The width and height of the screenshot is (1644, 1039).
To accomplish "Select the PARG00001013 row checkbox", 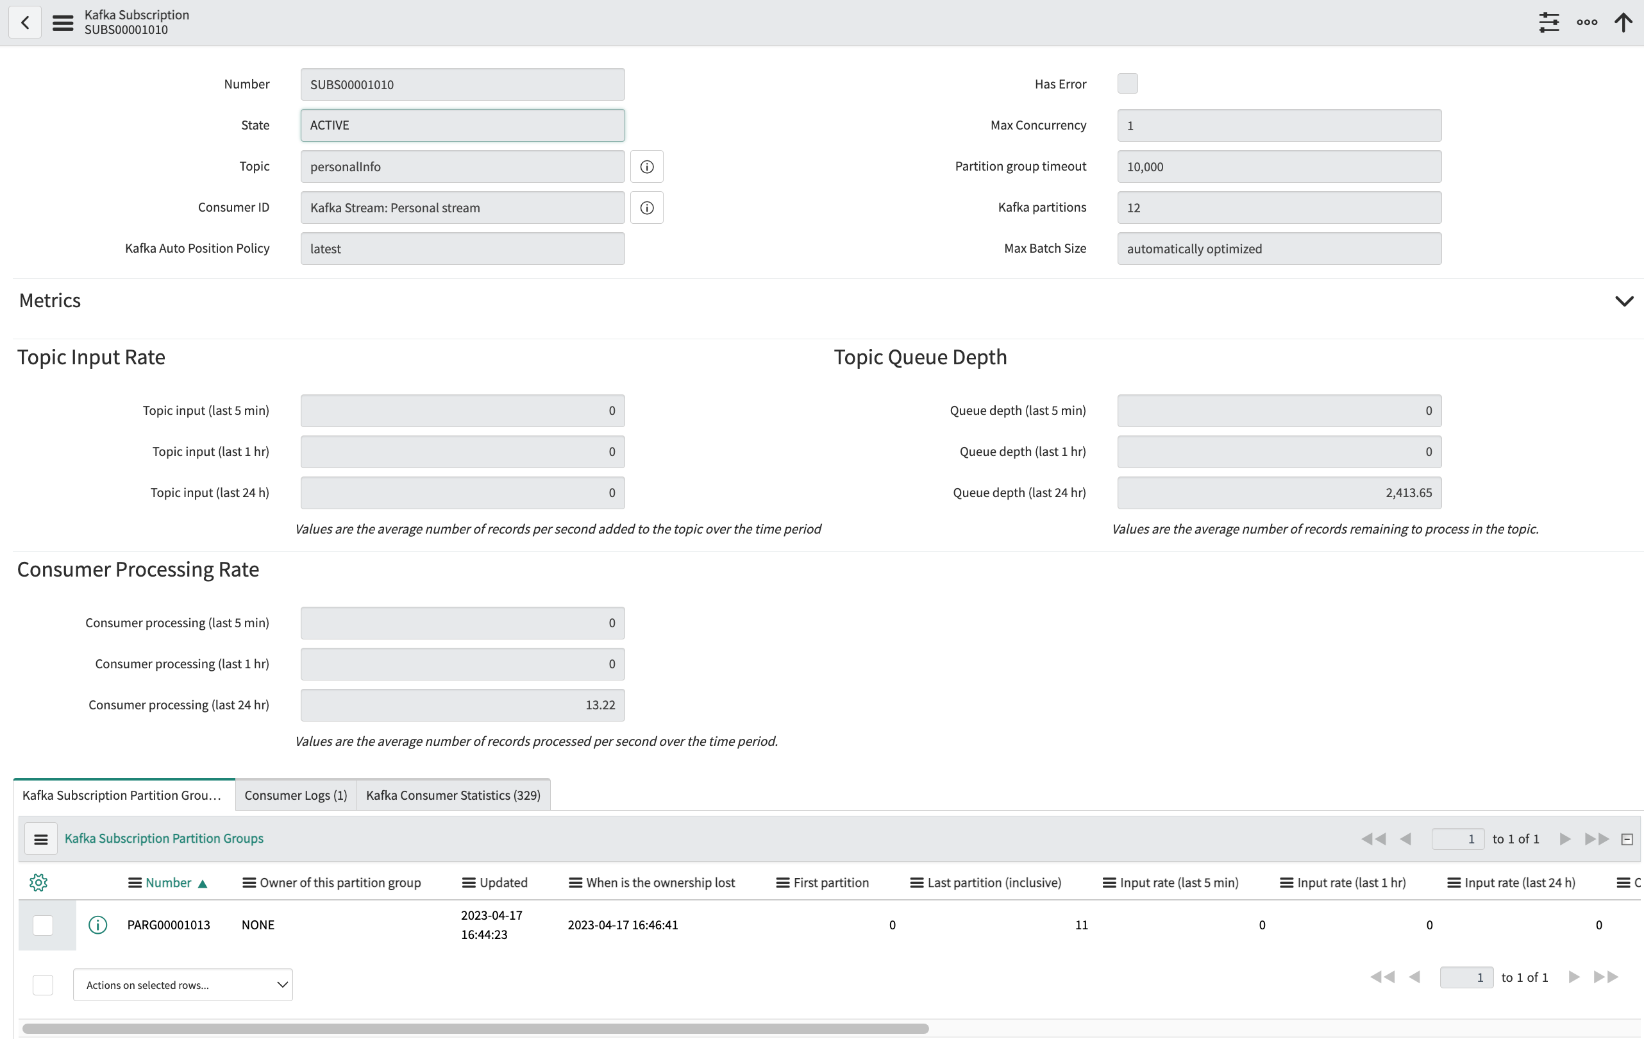I will (x=43, y=925).
